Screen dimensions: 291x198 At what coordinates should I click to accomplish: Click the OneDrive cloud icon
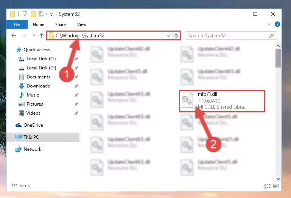tap(19, 125)
